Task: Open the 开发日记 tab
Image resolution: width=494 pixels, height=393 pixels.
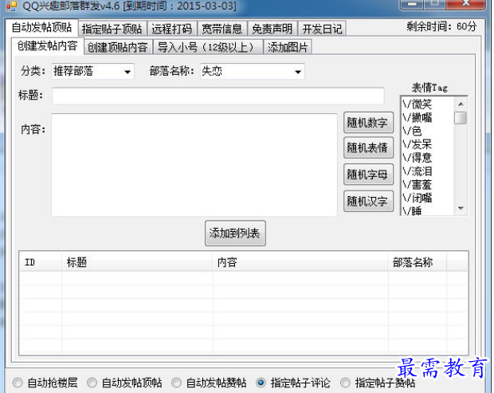Action: point(322,29)
